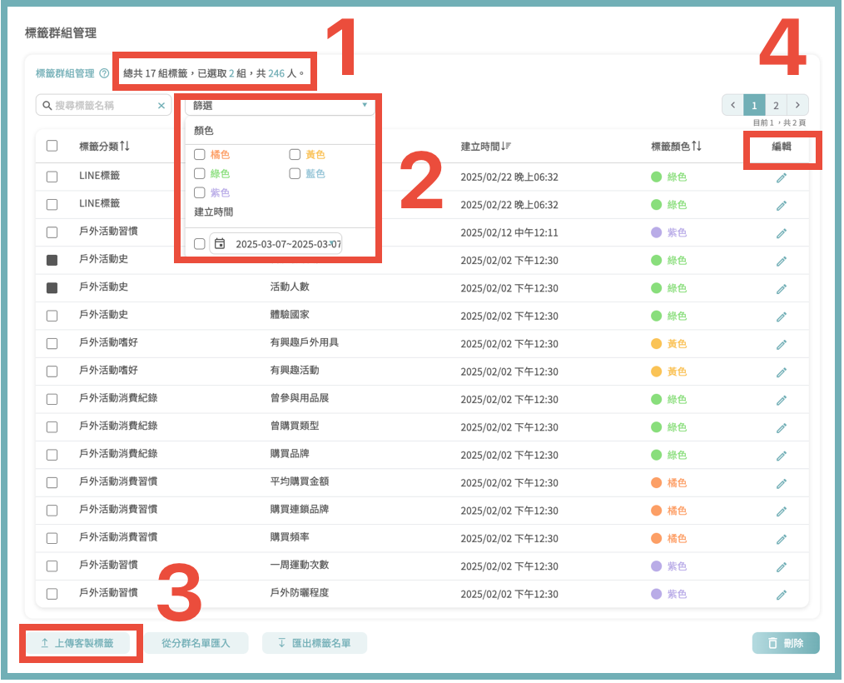This screenshot has width=844, height=683.
Task: Go to next page with right arrow
Action: 797,106
